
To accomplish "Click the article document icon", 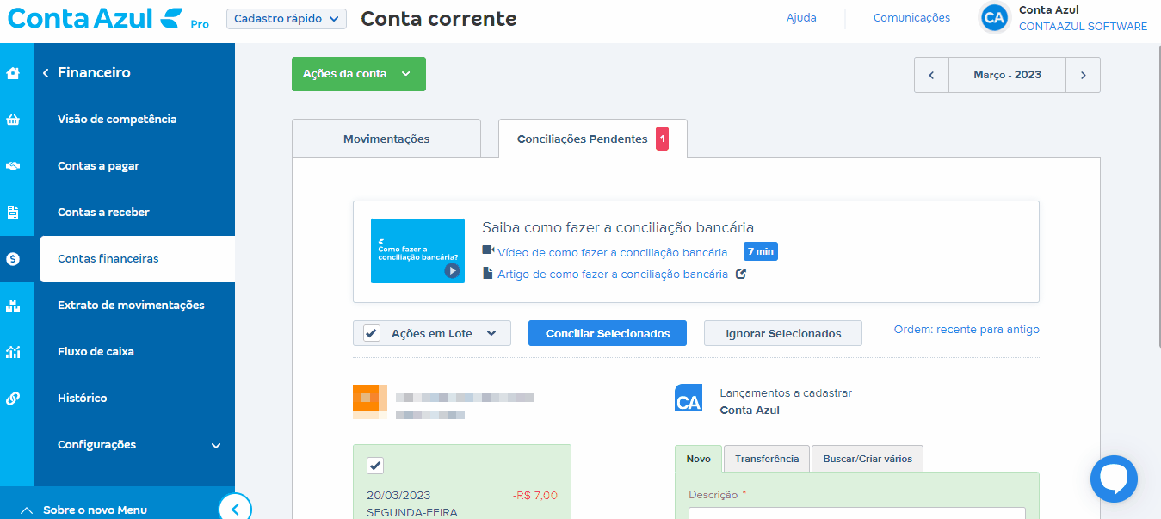I will tap(488, 274).
